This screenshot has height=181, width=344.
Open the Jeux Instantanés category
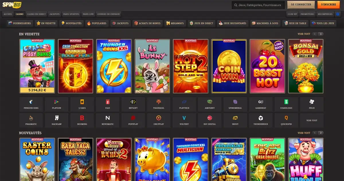click(232, 23)
